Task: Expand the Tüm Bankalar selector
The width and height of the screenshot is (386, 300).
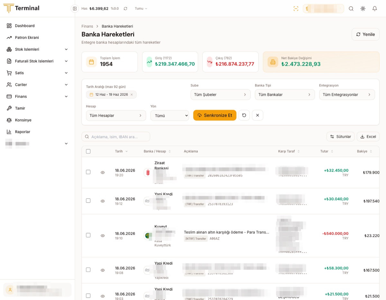Action: (x=285, y=95)
